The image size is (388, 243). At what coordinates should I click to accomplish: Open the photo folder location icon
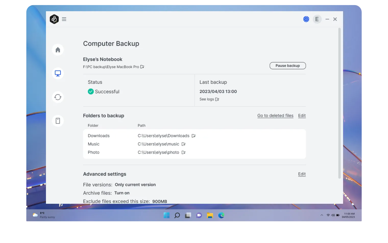click(184, 152)
